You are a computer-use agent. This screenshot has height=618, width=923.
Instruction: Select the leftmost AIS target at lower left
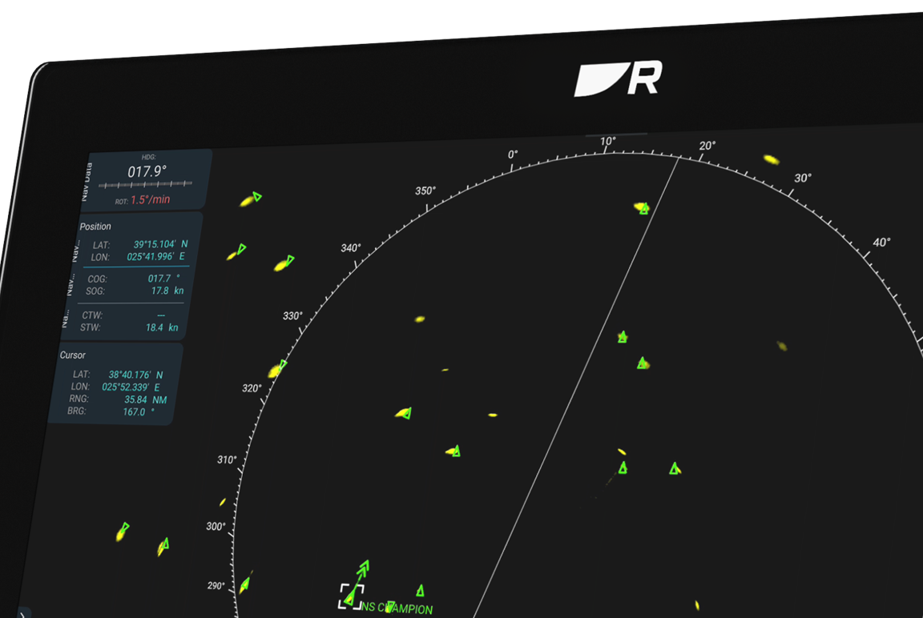[x=123, y=530]
